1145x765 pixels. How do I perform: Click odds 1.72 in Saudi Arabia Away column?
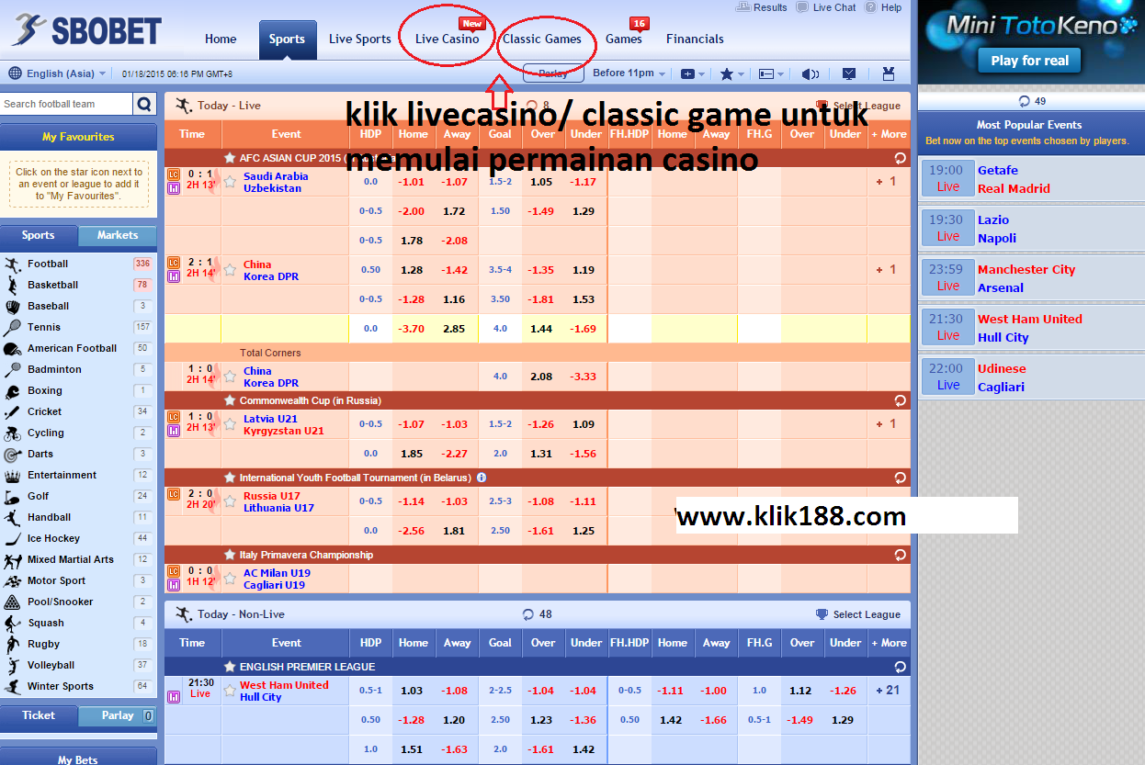click(454, 211)
